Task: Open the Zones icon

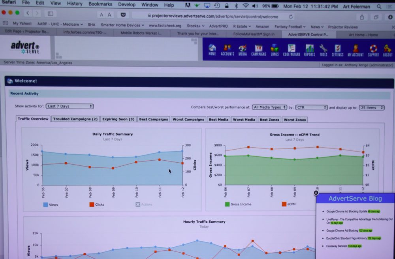Action: click(275, 50)
